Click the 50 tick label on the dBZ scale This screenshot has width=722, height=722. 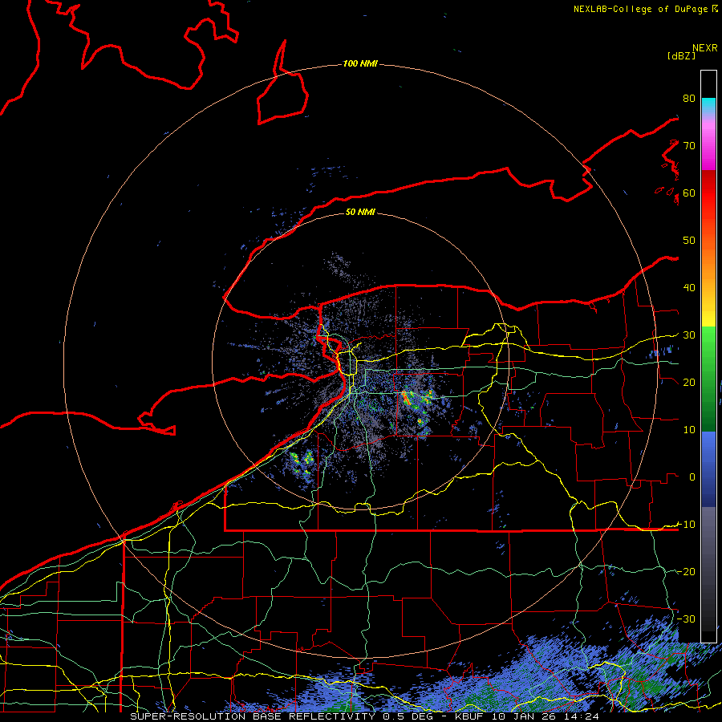(x=689, y=241)
